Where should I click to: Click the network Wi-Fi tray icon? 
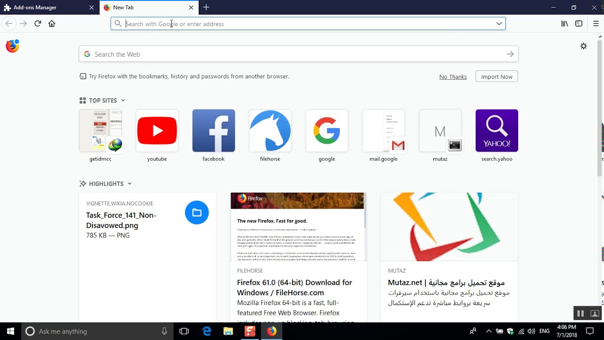pos(521,331)
